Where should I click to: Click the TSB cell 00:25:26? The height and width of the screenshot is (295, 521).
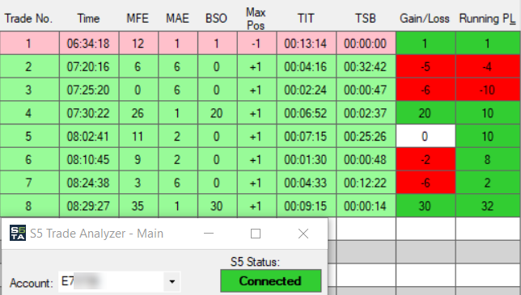[x=366, y=137]
